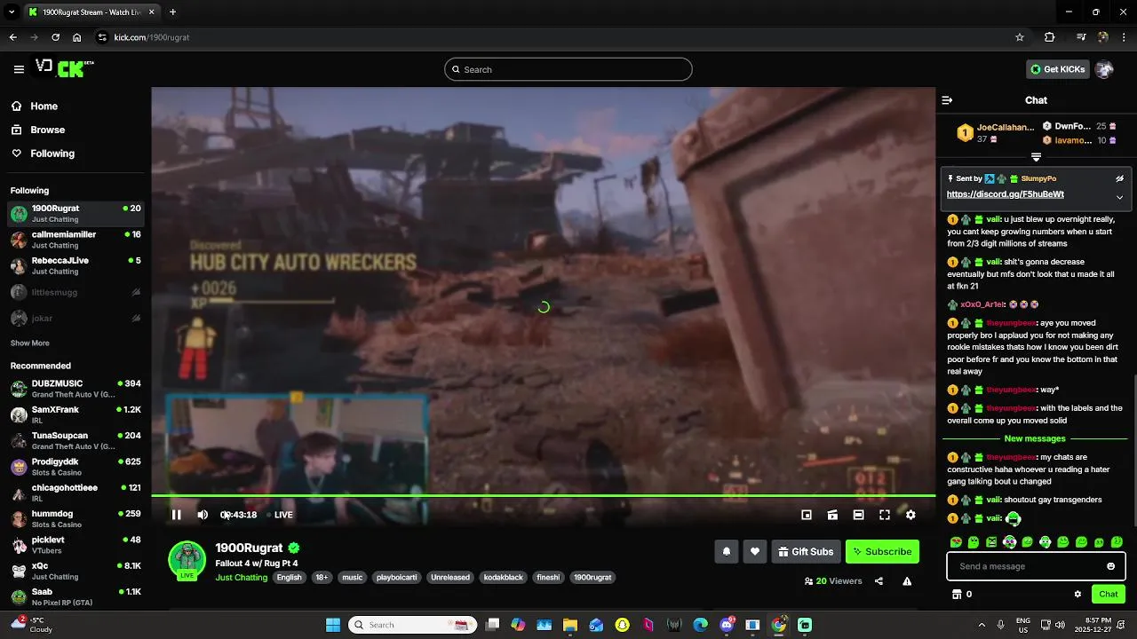Subscribe to 1900Rugrat channel
This screenshot has width=1137, height=639.
point(882,551)
